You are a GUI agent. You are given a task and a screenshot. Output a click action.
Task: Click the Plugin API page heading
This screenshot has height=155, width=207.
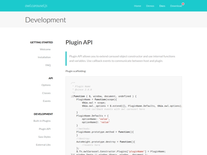click(79, 42)
